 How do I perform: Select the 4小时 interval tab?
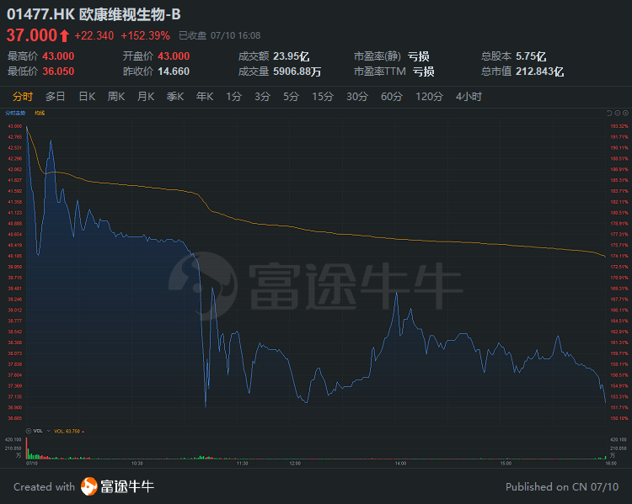[469, 97]
